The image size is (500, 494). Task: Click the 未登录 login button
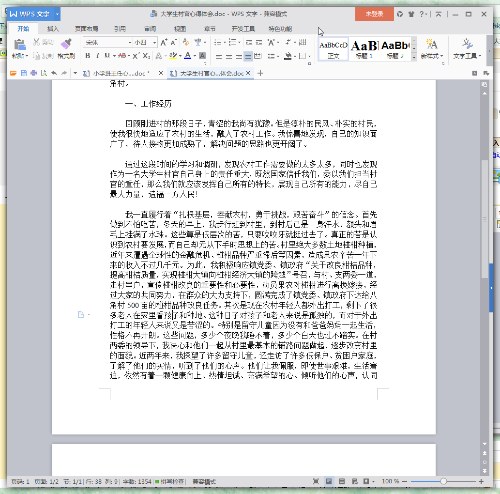tap(374, 14)
